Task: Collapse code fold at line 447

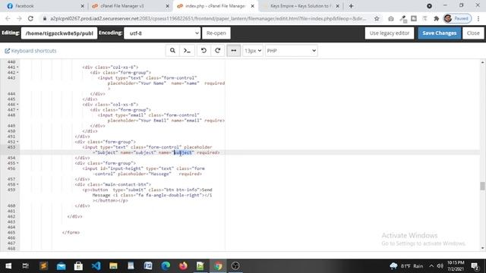Action: (17, 109)
